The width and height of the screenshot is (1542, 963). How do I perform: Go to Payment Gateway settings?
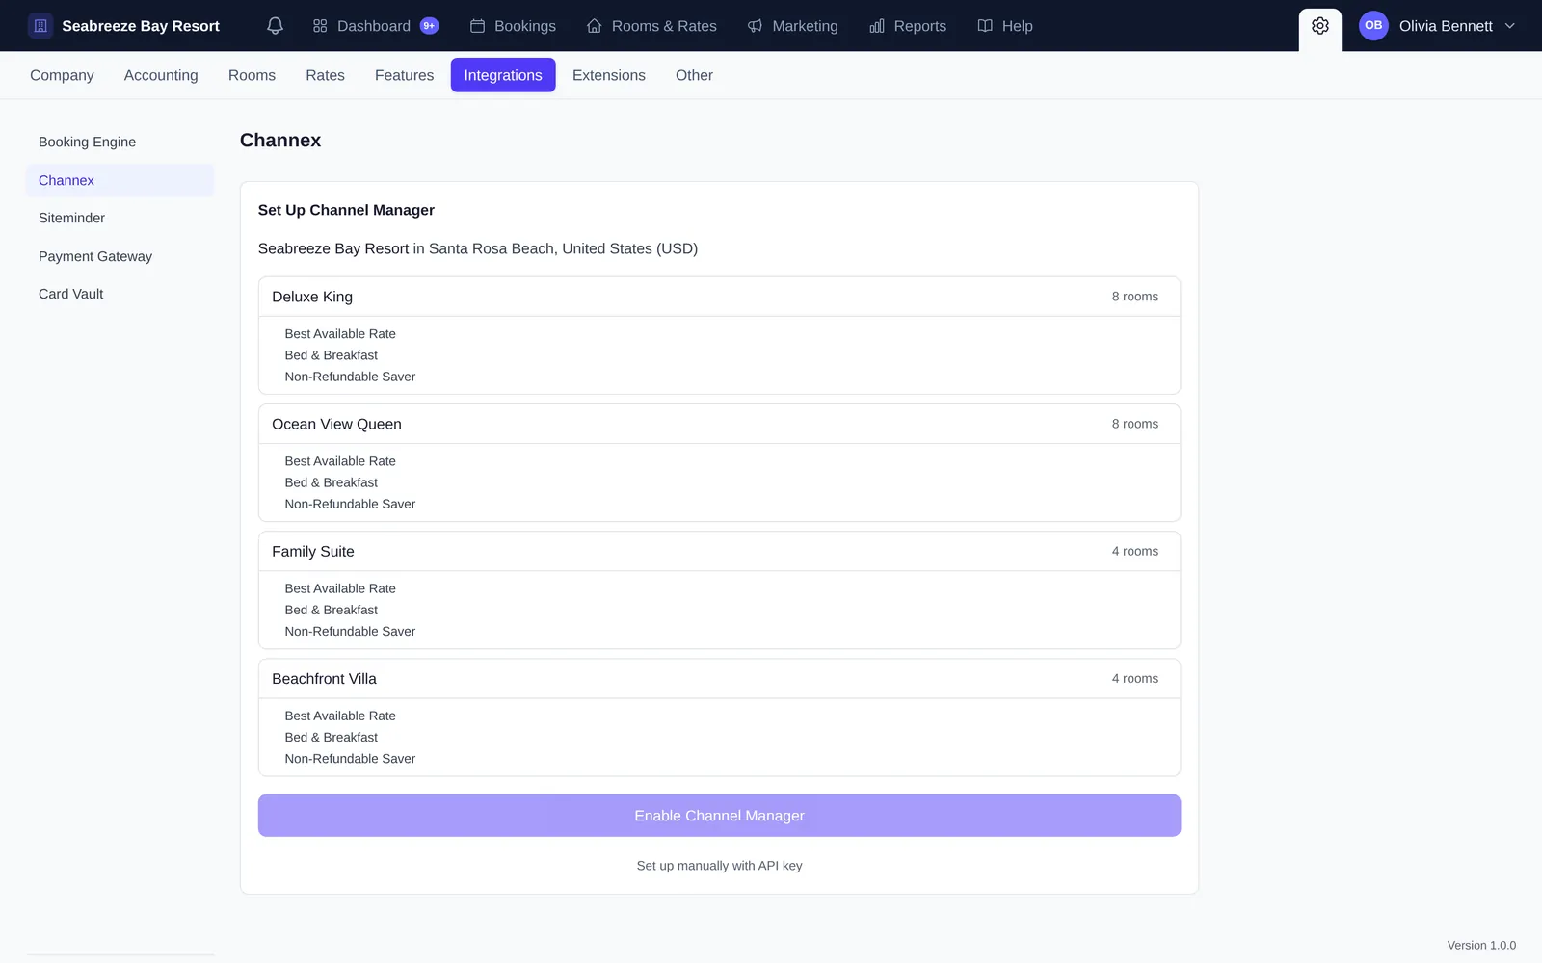click(120, 256)
